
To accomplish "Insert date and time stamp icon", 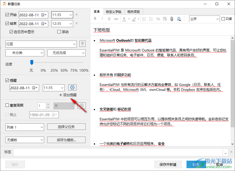I will (165, 19).
